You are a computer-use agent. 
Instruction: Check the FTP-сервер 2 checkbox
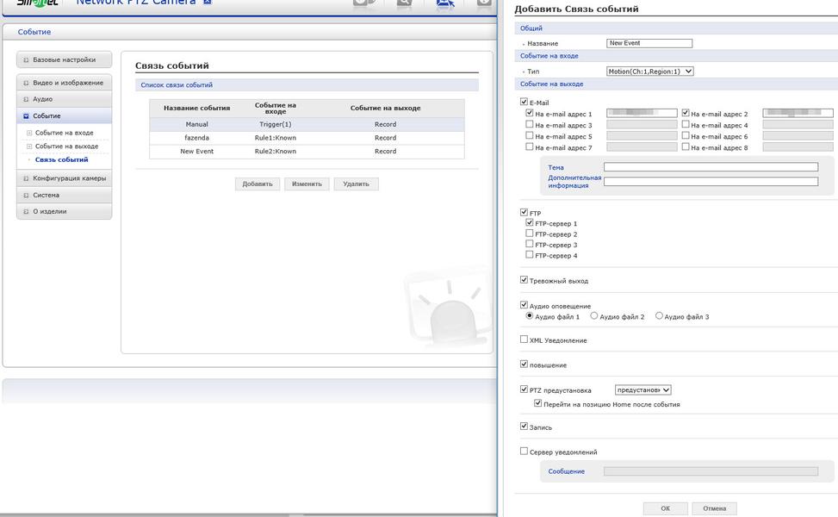tap(529, 234)
